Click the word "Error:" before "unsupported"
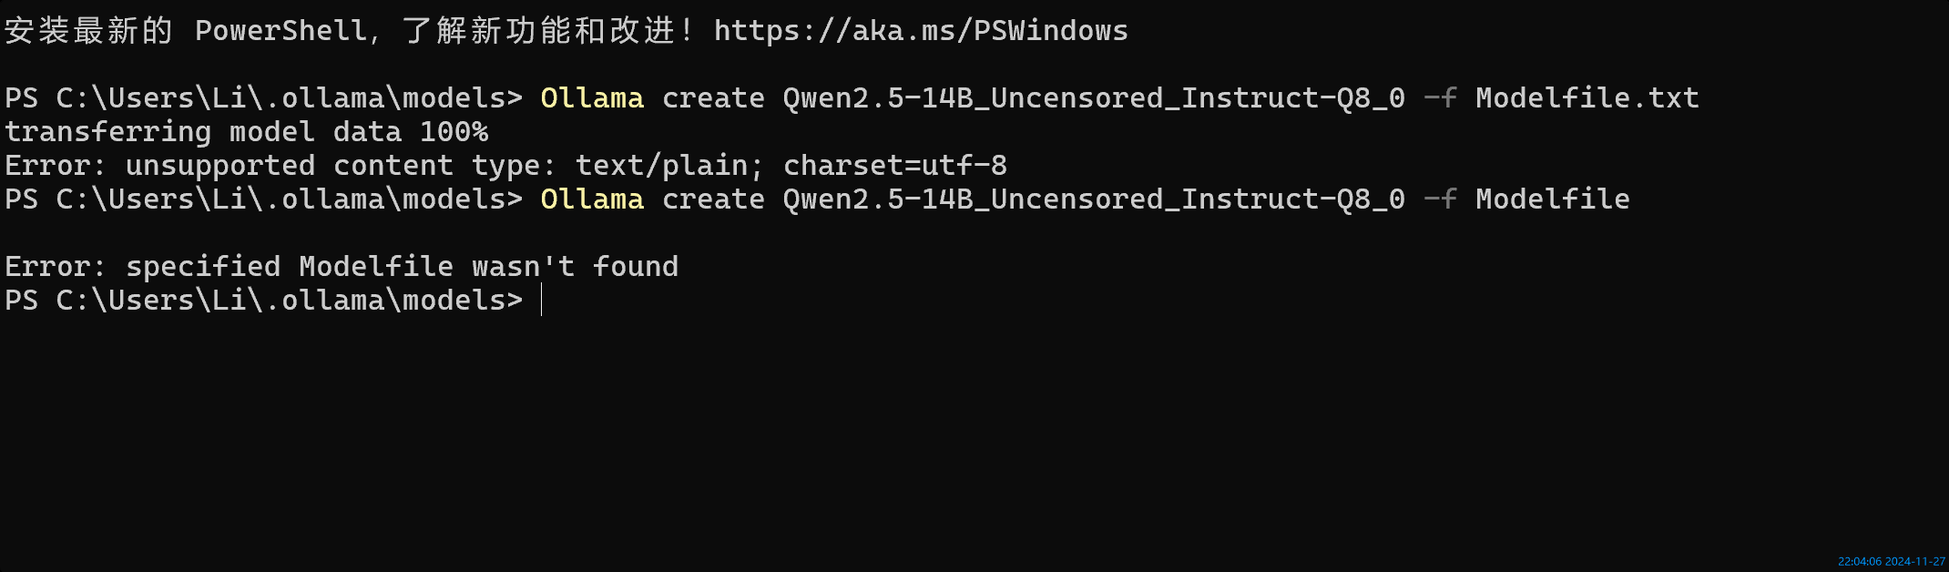 tap(56, 166)
